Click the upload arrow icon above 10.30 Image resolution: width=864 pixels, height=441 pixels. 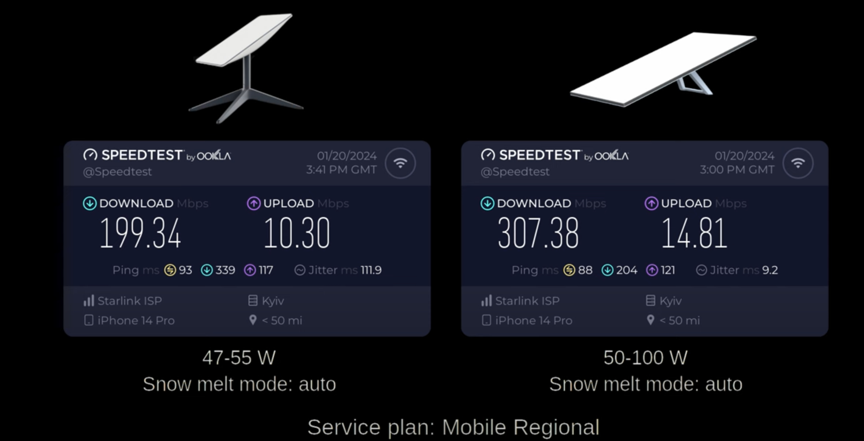253,203
